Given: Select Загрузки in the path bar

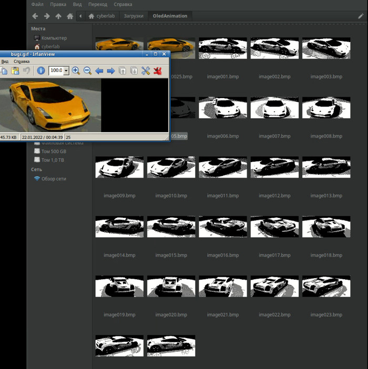Looking at the screenshot, I should [134, 16].
